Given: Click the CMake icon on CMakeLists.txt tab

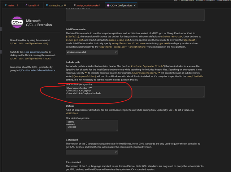Looking at the screenshot, I should (x=47, y=5).
